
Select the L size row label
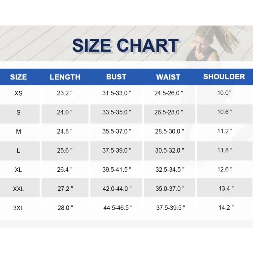click(x=18, y=151)
